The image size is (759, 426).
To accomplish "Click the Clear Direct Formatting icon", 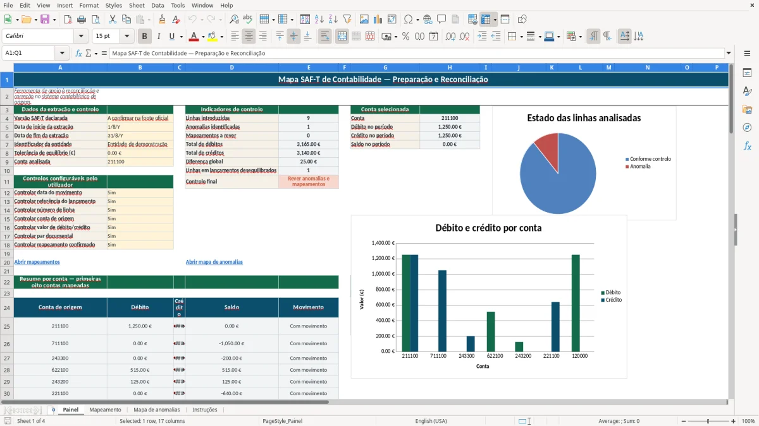I will point(176,20).
